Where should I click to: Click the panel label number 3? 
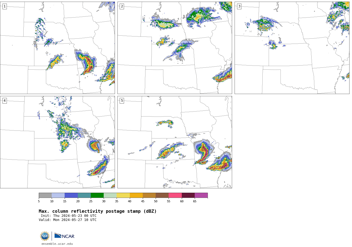pyautogui.click(x=239, y=6)
